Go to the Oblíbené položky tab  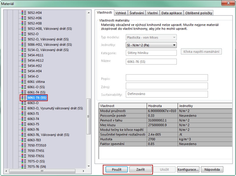click(x=199, y=13)
